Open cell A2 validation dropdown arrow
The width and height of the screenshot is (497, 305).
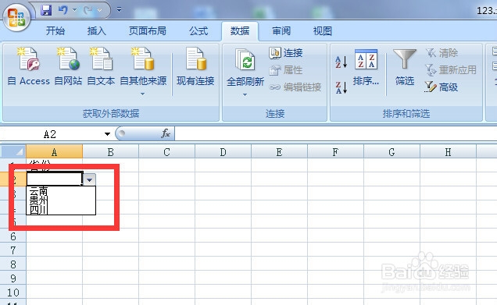(x=89, y=179)
